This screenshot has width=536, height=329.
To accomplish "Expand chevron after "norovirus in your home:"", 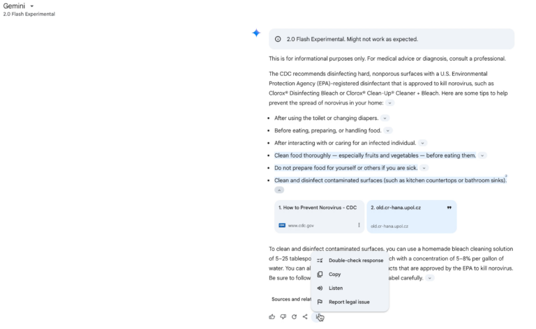I will click(x=390, y=102).
